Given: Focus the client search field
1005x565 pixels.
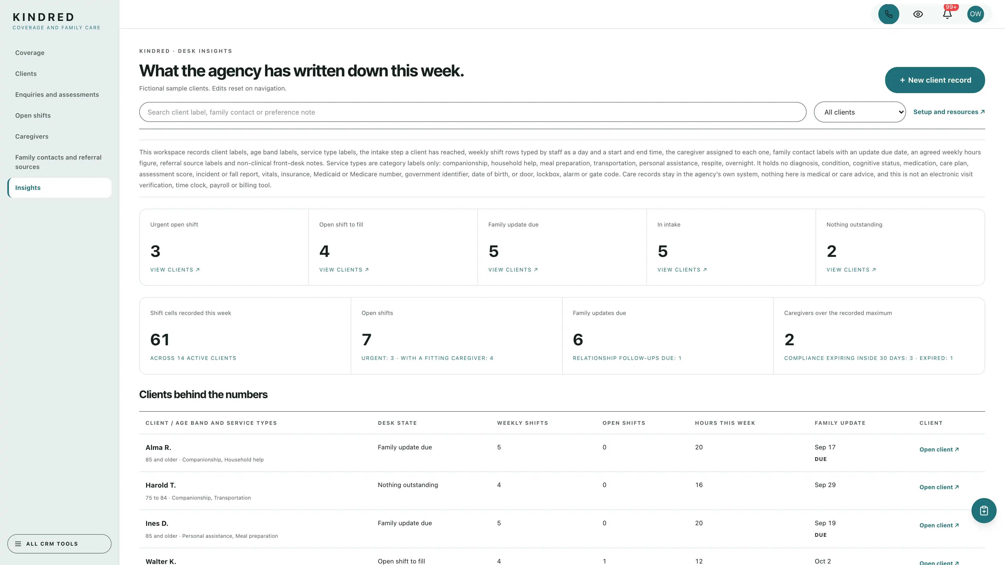Looking at the screenshot, I should (472, 112).
